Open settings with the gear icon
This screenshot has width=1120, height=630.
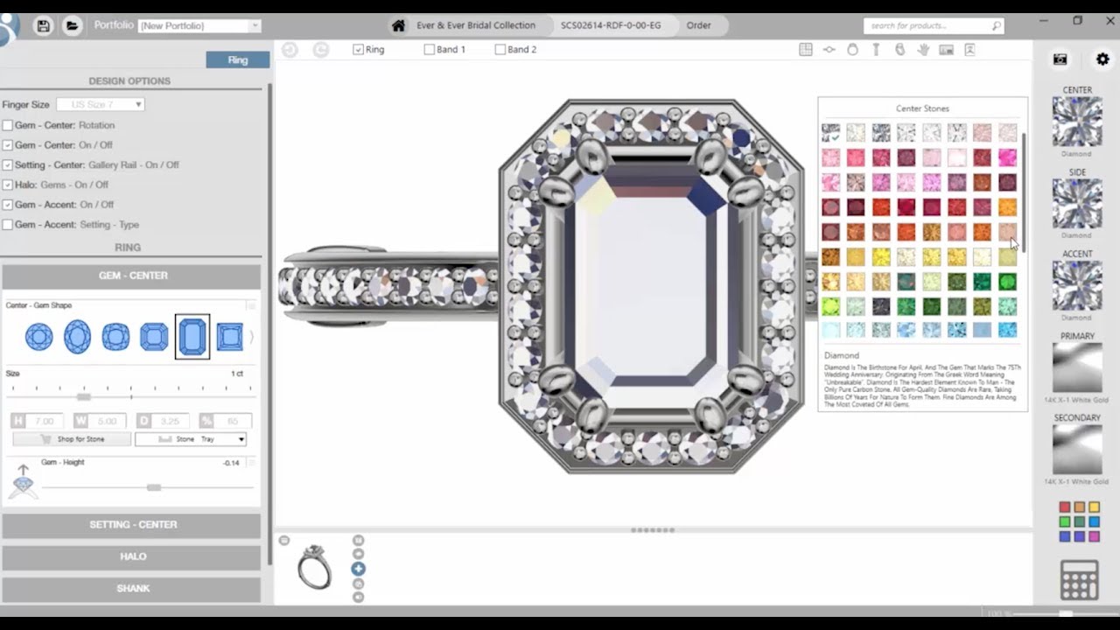1102,59
